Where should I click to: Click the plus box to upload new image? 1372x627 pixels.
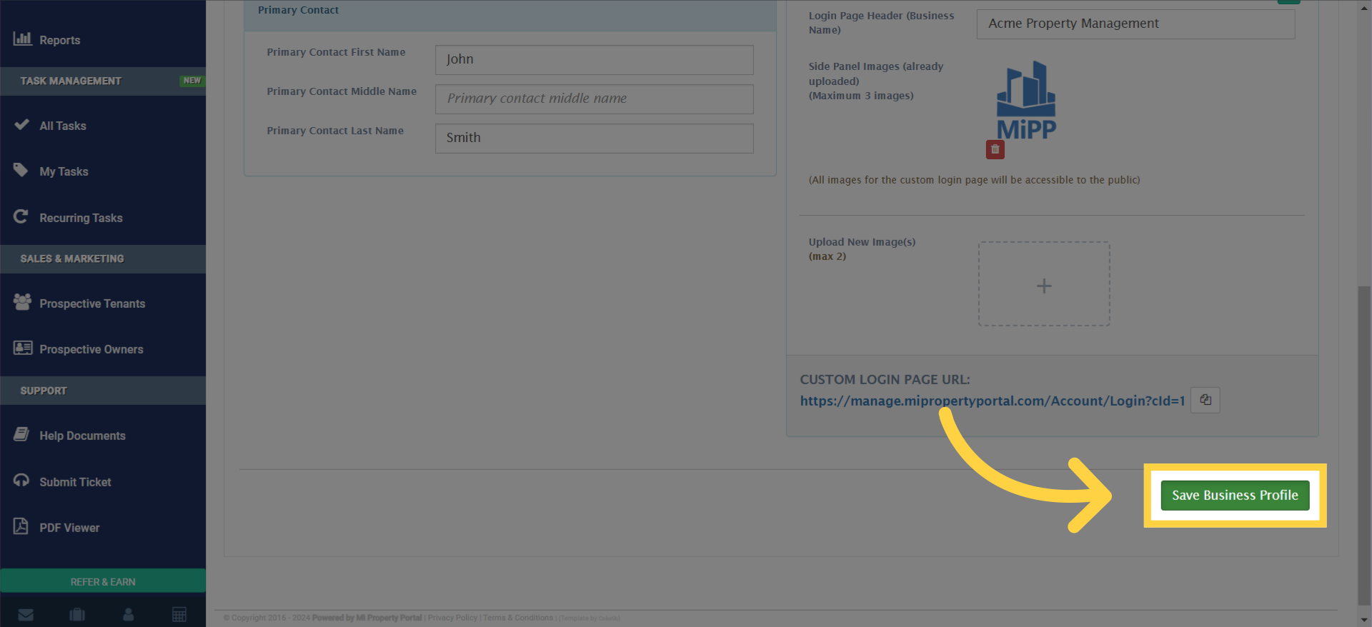1044,284
